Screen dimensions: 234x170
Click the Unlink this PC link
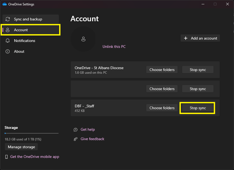[114, 46]
